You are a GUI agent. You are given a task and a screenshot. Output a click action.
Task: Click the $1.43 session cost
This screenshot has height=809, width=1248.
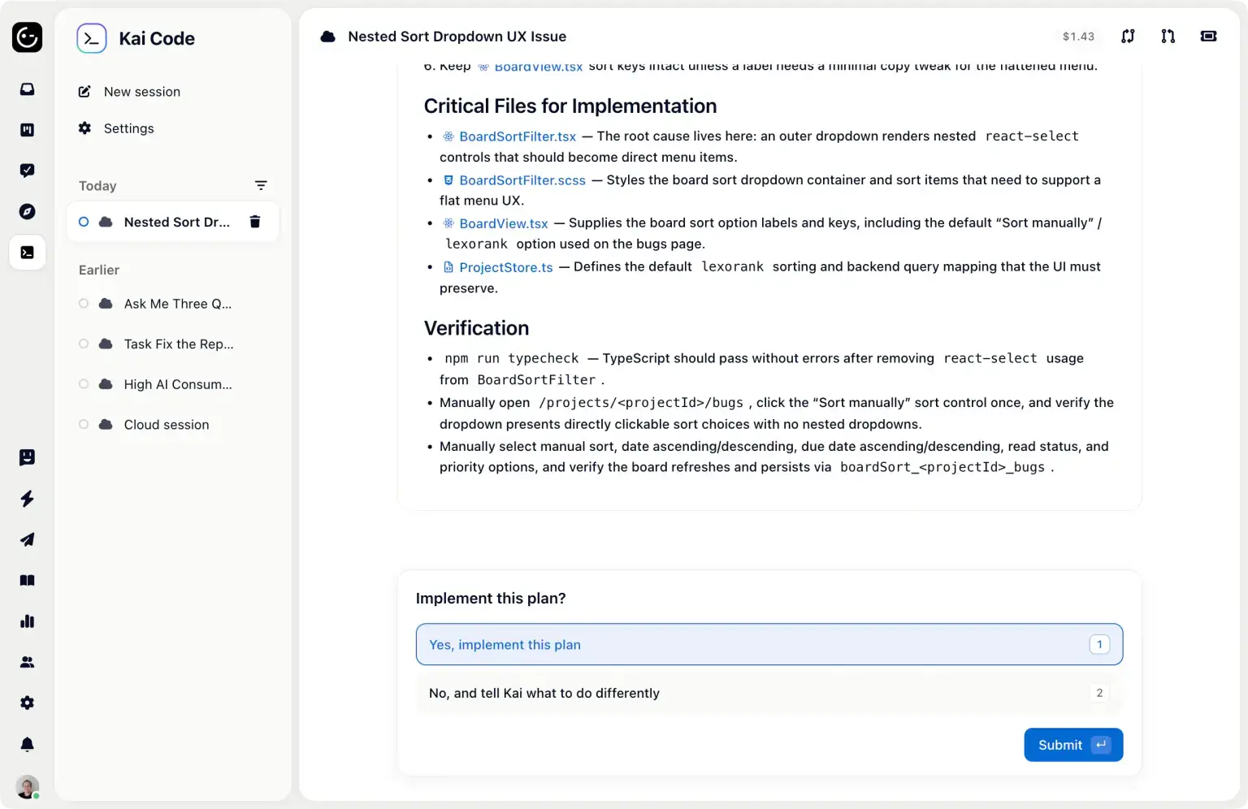coord(1078,37)
